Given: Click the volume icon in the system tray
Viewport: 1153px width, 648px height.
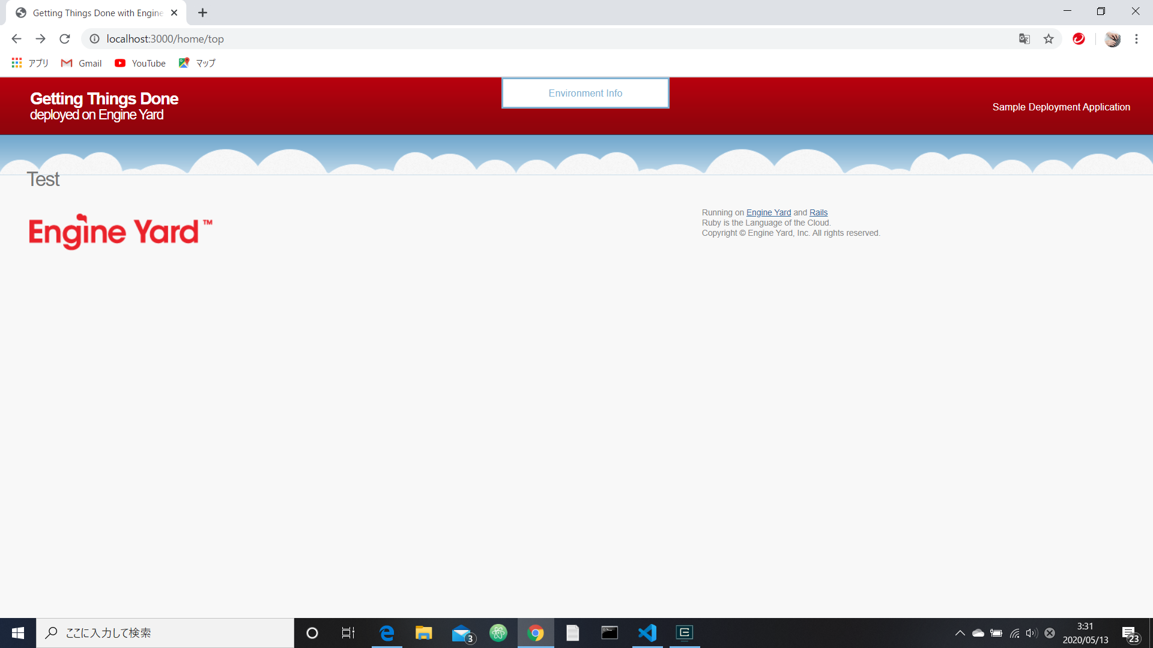Looking at the screenshot, I should 1032,633.
